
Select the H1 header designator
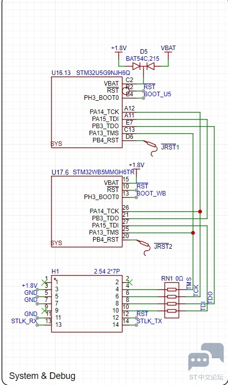tap(56, 272)
